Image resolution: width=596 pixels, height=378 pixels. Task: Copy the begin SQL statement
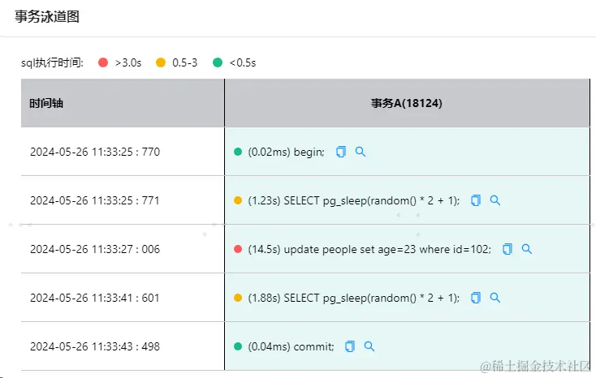coord(341,152)
